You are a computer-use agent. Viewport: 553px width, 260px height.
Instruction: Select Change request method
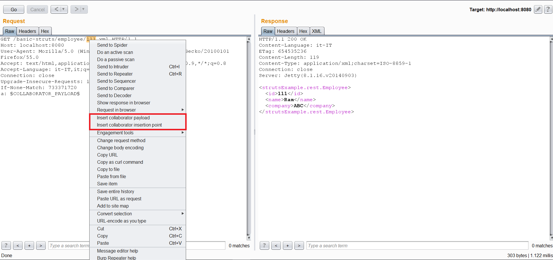point(138,140)
